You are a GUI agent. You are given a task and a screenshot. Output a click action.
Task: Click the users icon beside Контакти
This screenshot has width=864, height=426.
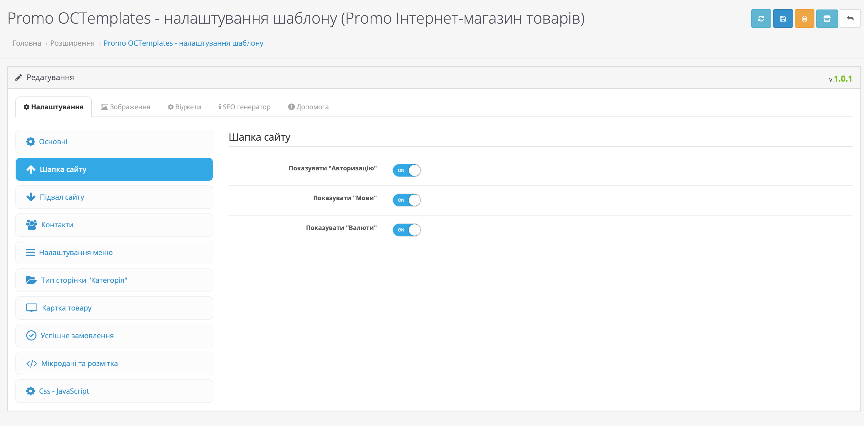click(32, 225)
